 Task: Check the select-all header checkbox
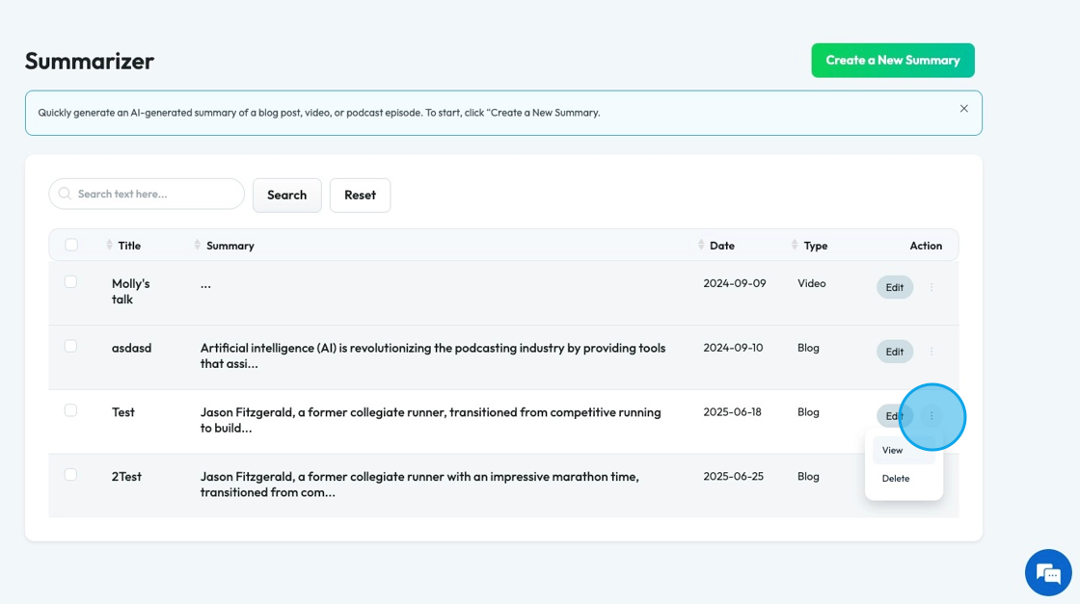coord(71,245)
